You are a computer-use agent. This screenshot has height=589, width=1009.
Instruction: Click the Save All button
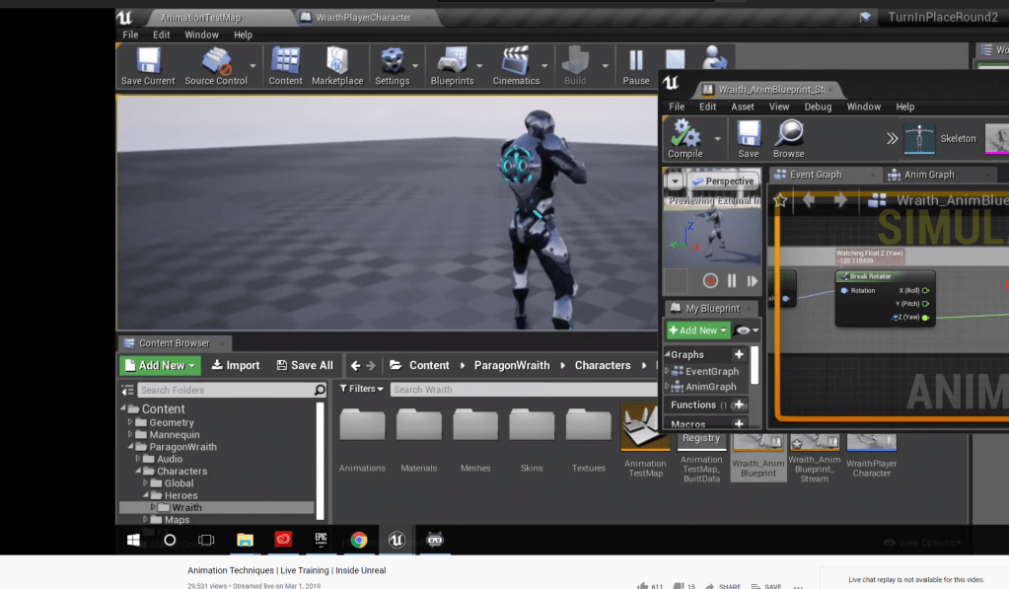(x=305, y=365)
